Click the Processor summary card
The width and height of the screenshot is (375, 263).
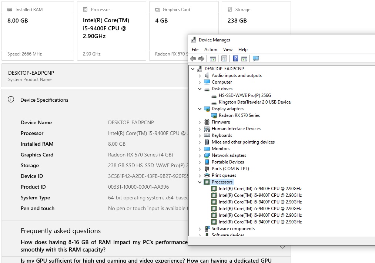point(111,31)
